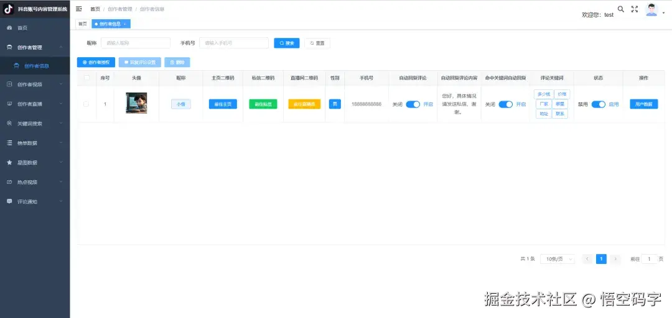This screenshot has height=318, width=672.
Task: Click the 重置 reset button
Action: click(317, 43)
